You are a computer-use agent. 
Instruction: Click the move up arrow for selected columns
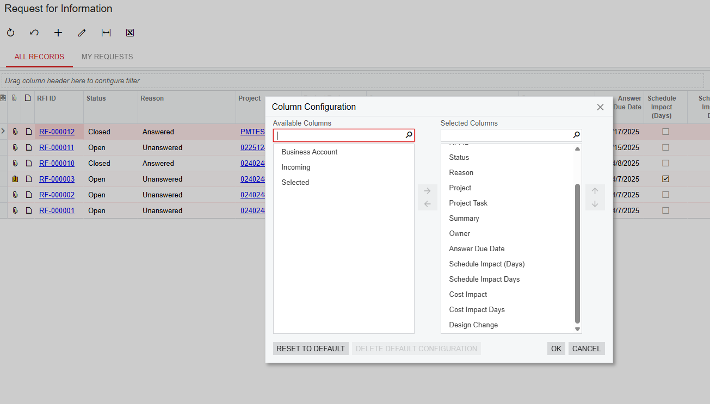tap(595, 191)
